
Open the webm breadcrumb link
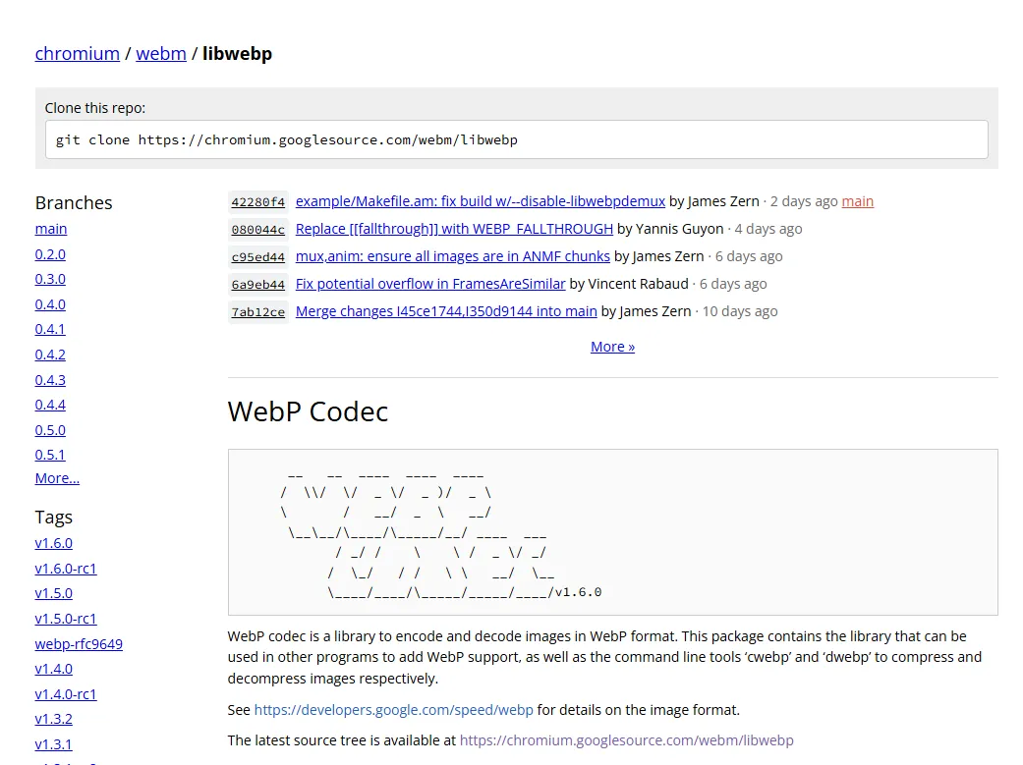[x=161, y=53]
